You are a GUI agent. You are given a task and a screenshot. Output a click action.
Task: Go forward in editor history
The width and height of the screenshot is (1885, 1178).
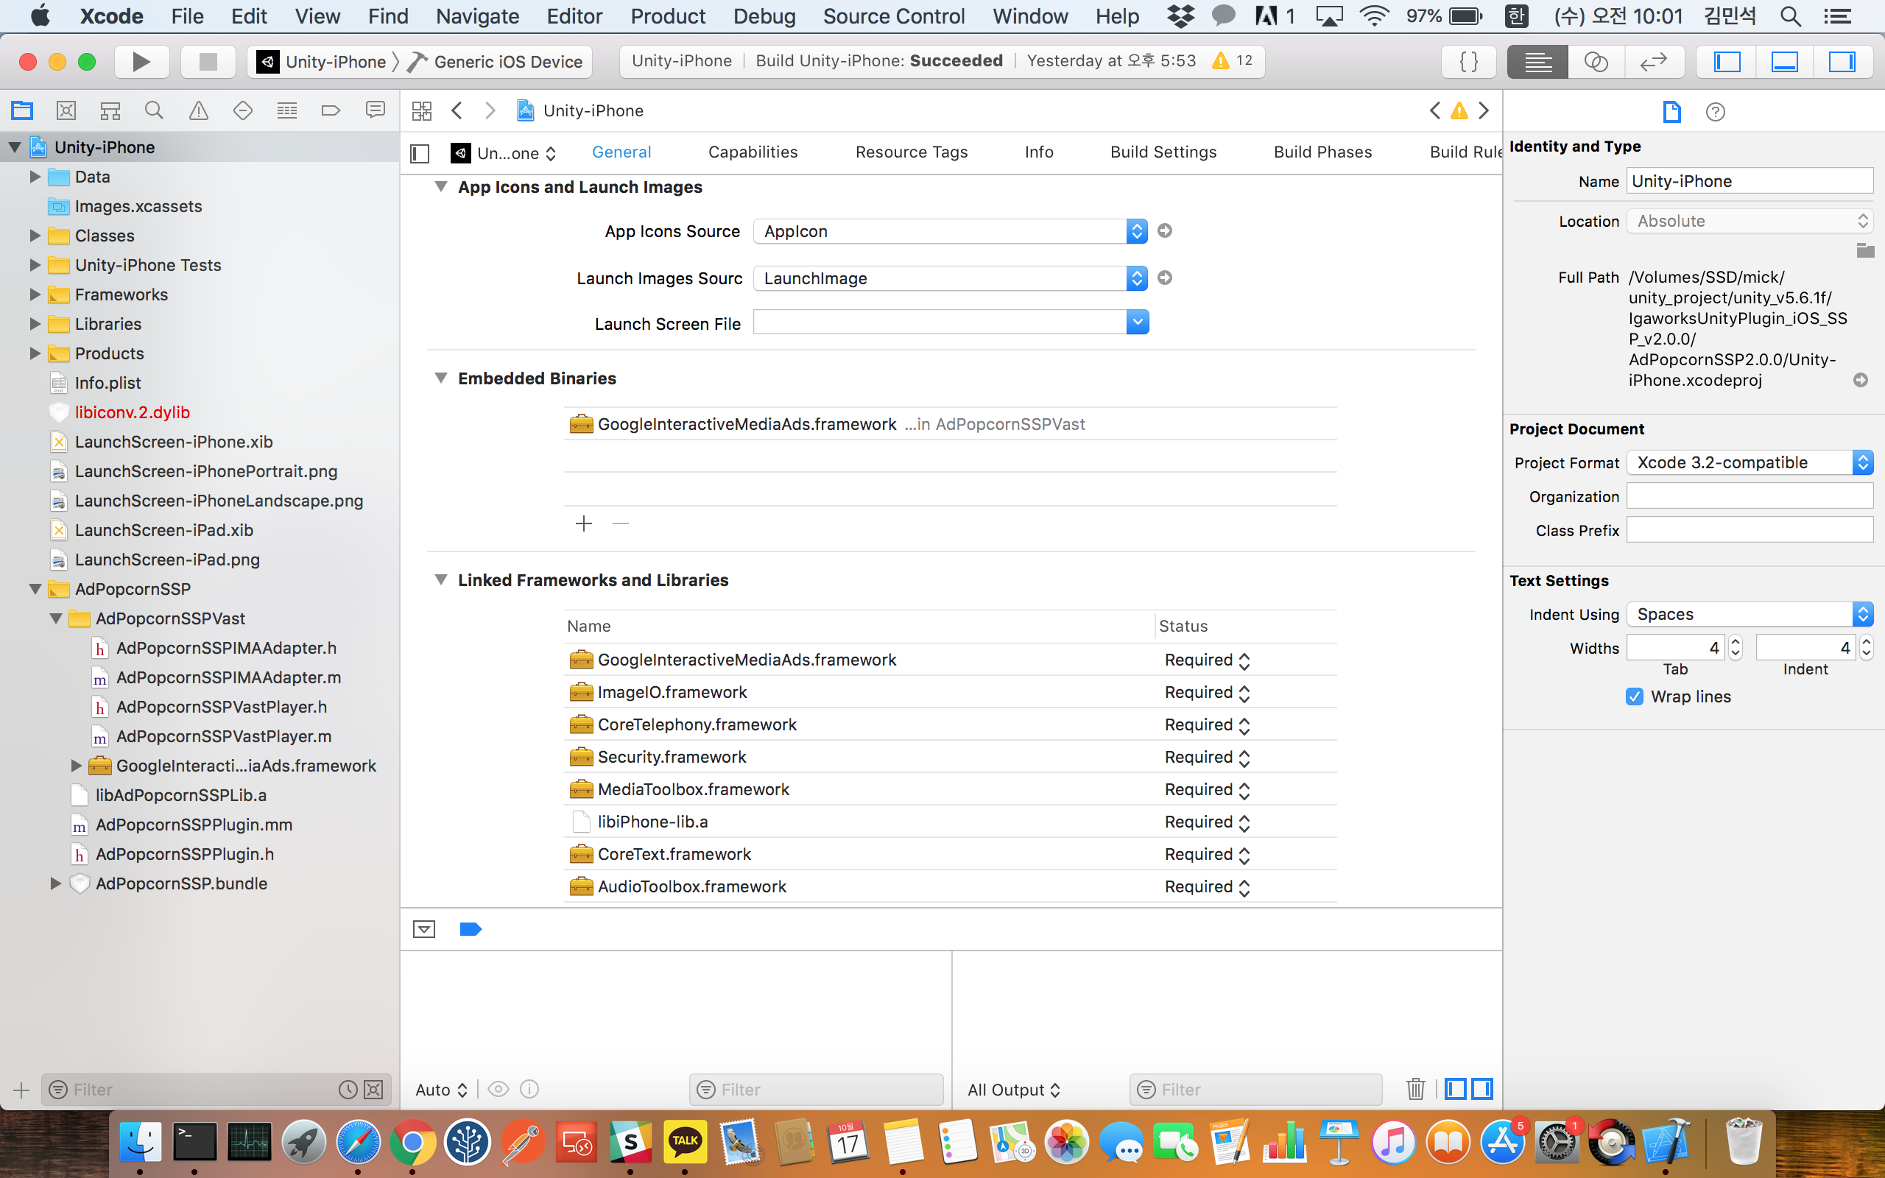pyautogui.click(x=490, y=110)
